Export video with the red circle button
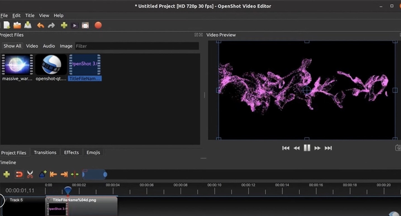 (x=98, y=25)
